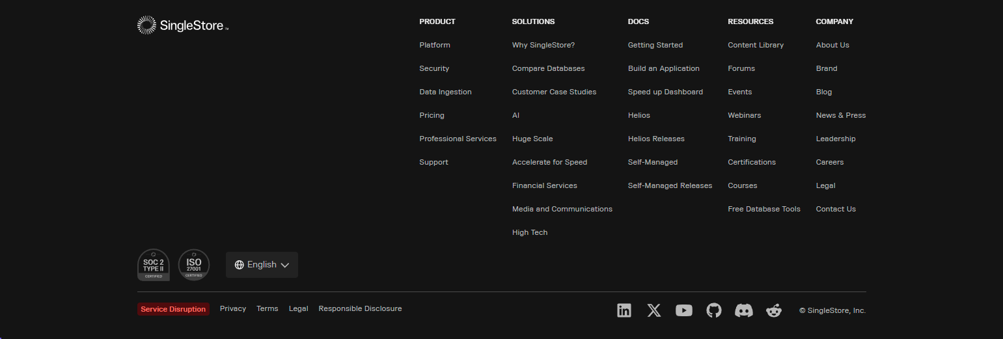Open the Reddit icon link
This screenshot has width=1003, height=339.
click(773, 310)
